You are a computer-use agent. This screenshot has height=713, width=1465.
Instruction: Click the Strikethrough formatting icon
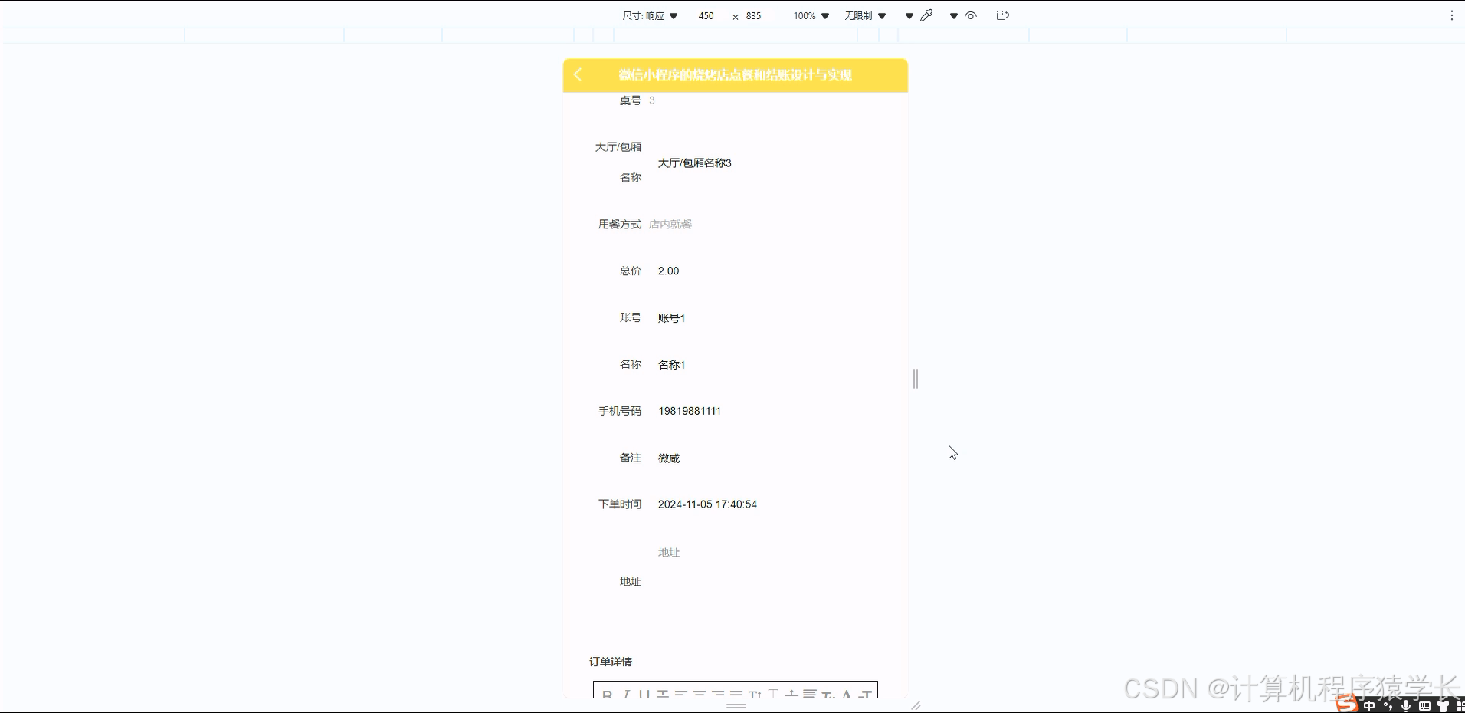(x=664, y=695)
